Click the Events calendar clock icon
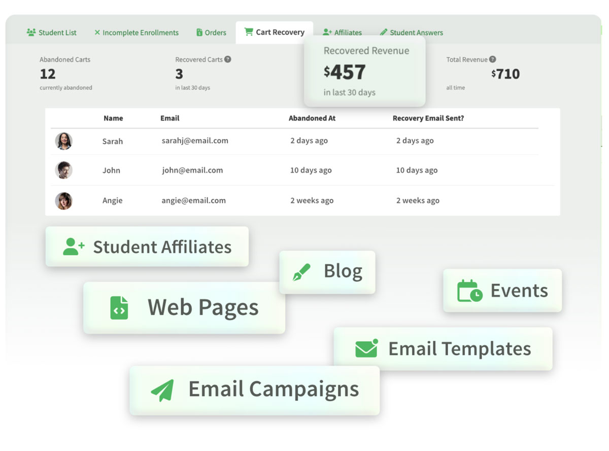Viewport: 609px width, 451px height. click(469, 291)
